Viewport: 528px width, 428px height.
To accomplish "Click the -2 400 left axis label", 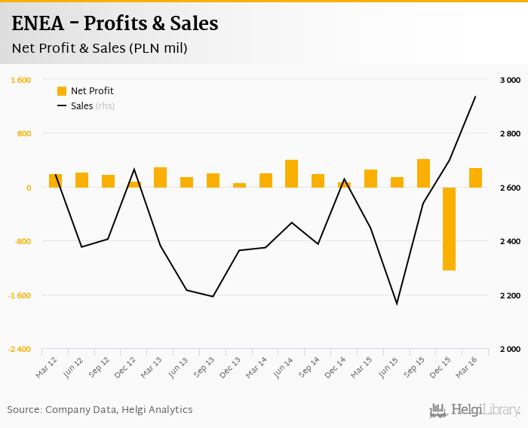I will coord(20,349).
